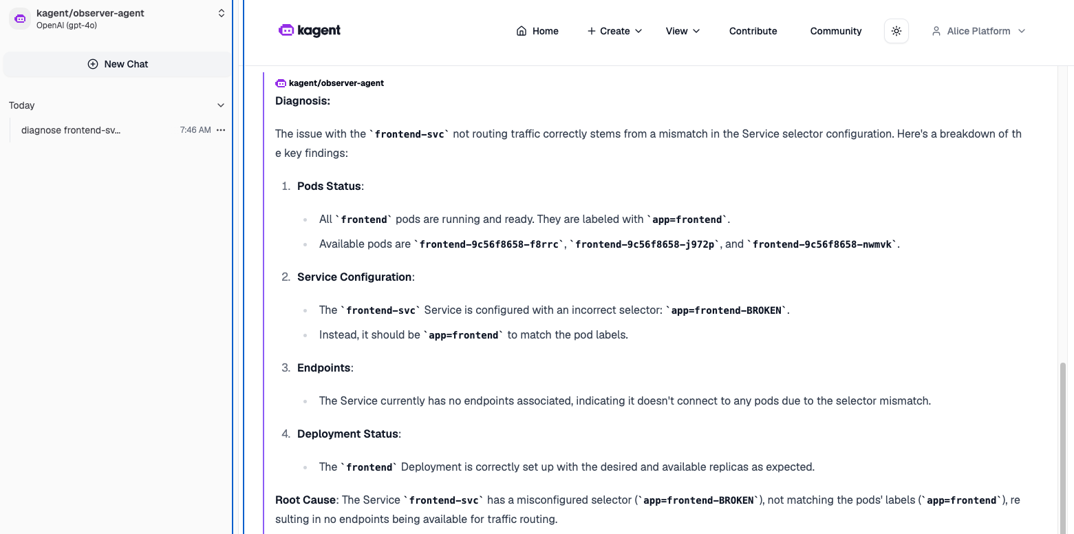Click the chat vertical scrollbar thumb
Viewport: 1074px width, 534px height.
click(1063, 447)
